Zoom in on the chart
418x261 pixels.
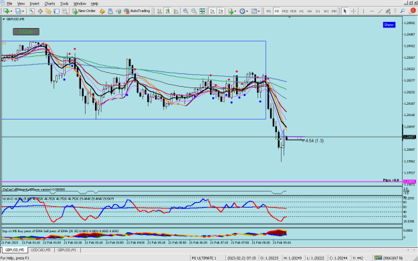coord(185,11)
